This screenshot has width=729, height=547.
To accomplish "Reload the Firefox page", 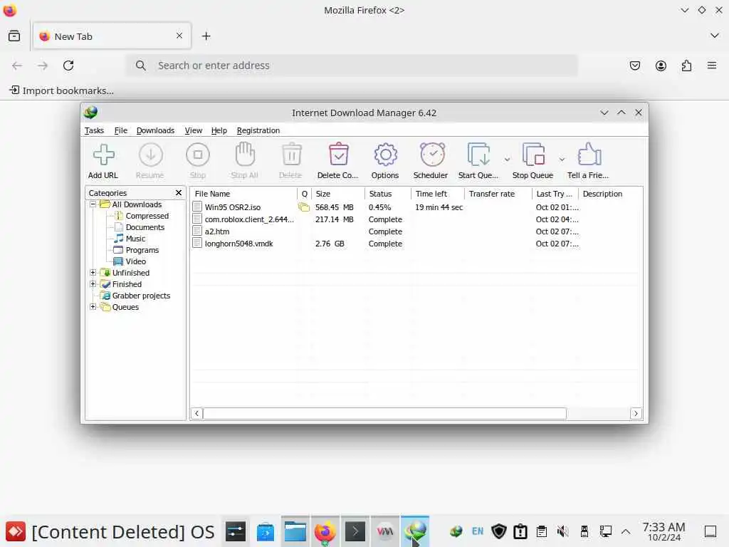I will [68, 66].
